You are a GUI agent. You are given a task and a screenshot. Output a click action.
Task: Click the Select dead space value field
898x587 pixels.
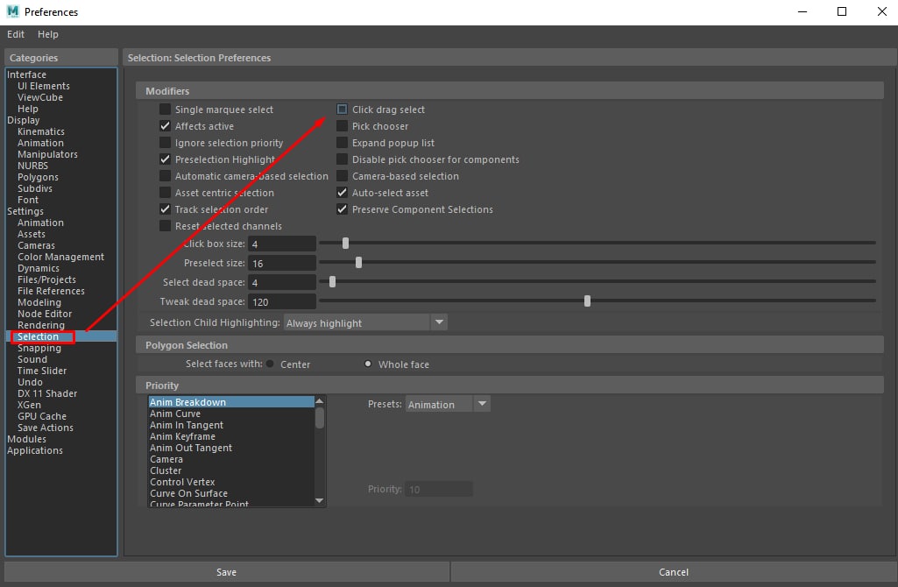(282, 282)
